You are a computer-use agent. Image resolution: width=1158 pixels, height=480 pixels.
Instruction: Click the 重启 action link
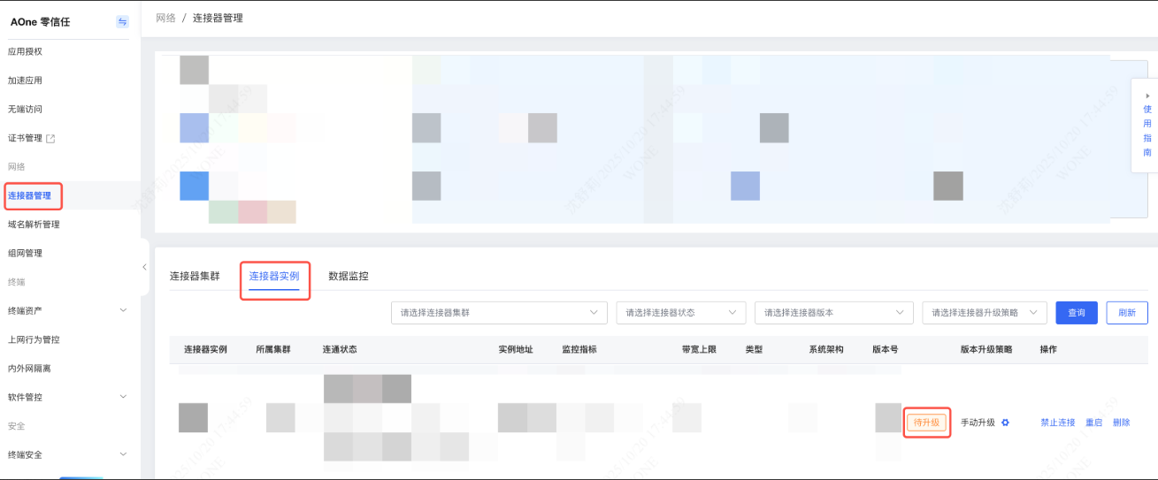1094,423
